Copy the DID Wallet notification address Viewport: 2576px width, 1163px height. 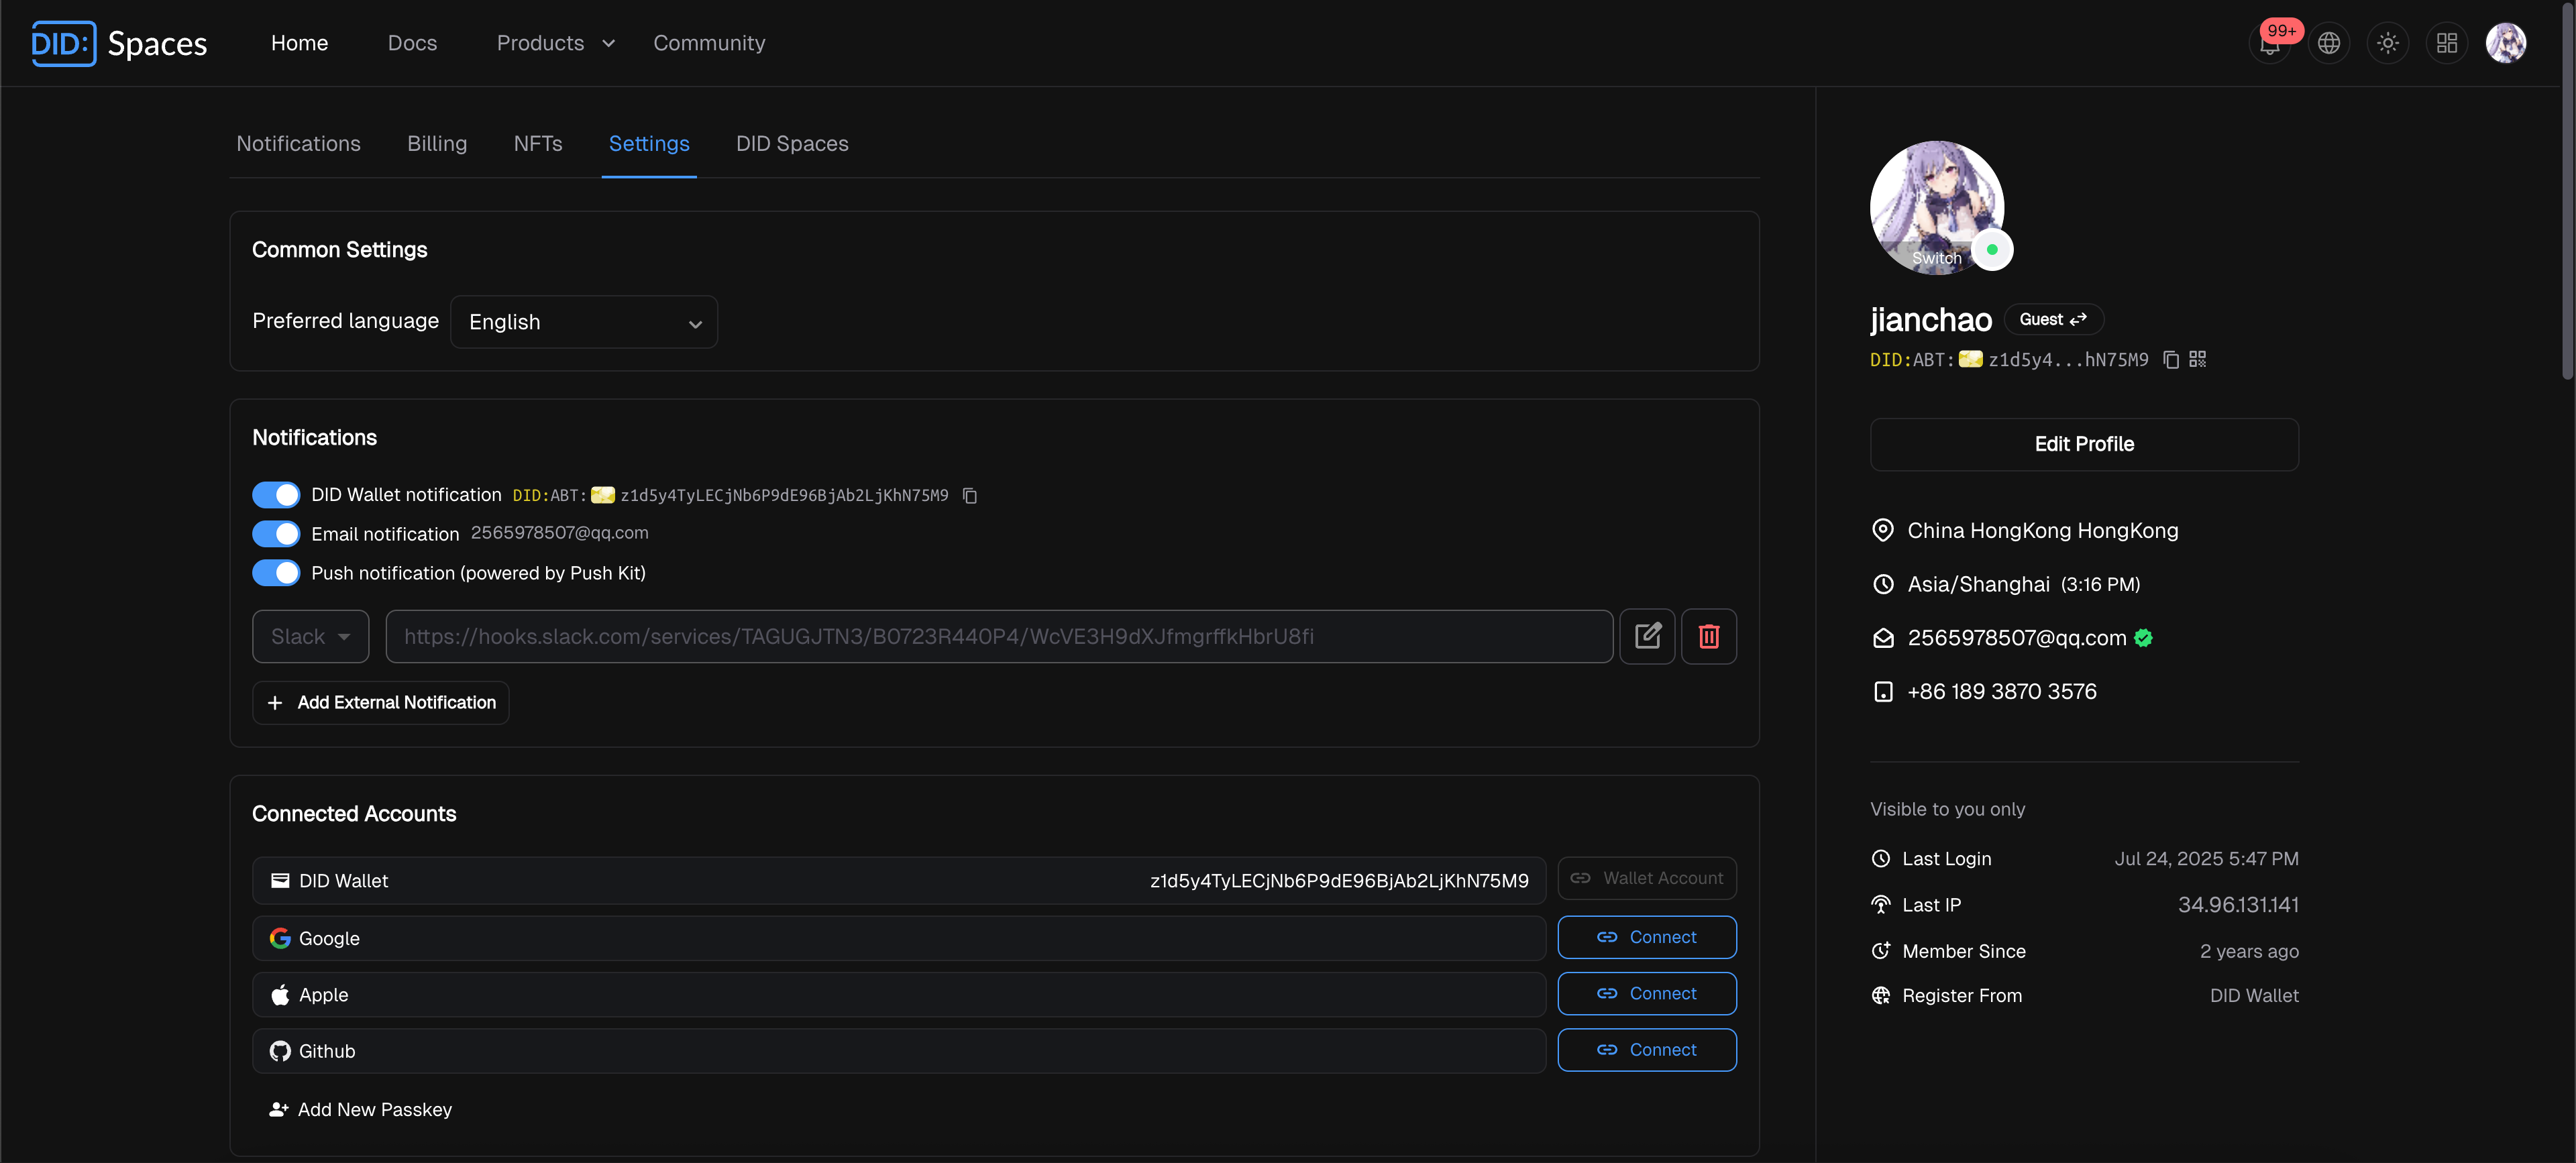[969, 496]
